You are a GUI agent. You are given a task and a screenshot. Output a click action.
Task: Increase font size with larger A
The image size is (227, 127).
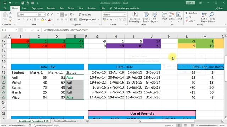[48, 14]
